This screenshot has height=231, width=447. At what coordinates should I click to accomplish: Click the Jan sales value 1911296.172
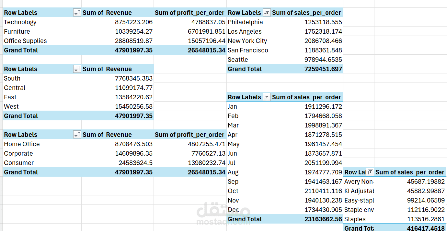pyautogui.click(x=323, y=107)
